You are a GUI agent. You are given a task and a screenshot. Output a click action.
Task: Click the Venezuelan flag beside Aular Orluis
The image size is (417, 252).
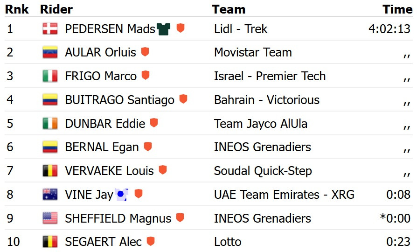[x=49, y=52]
